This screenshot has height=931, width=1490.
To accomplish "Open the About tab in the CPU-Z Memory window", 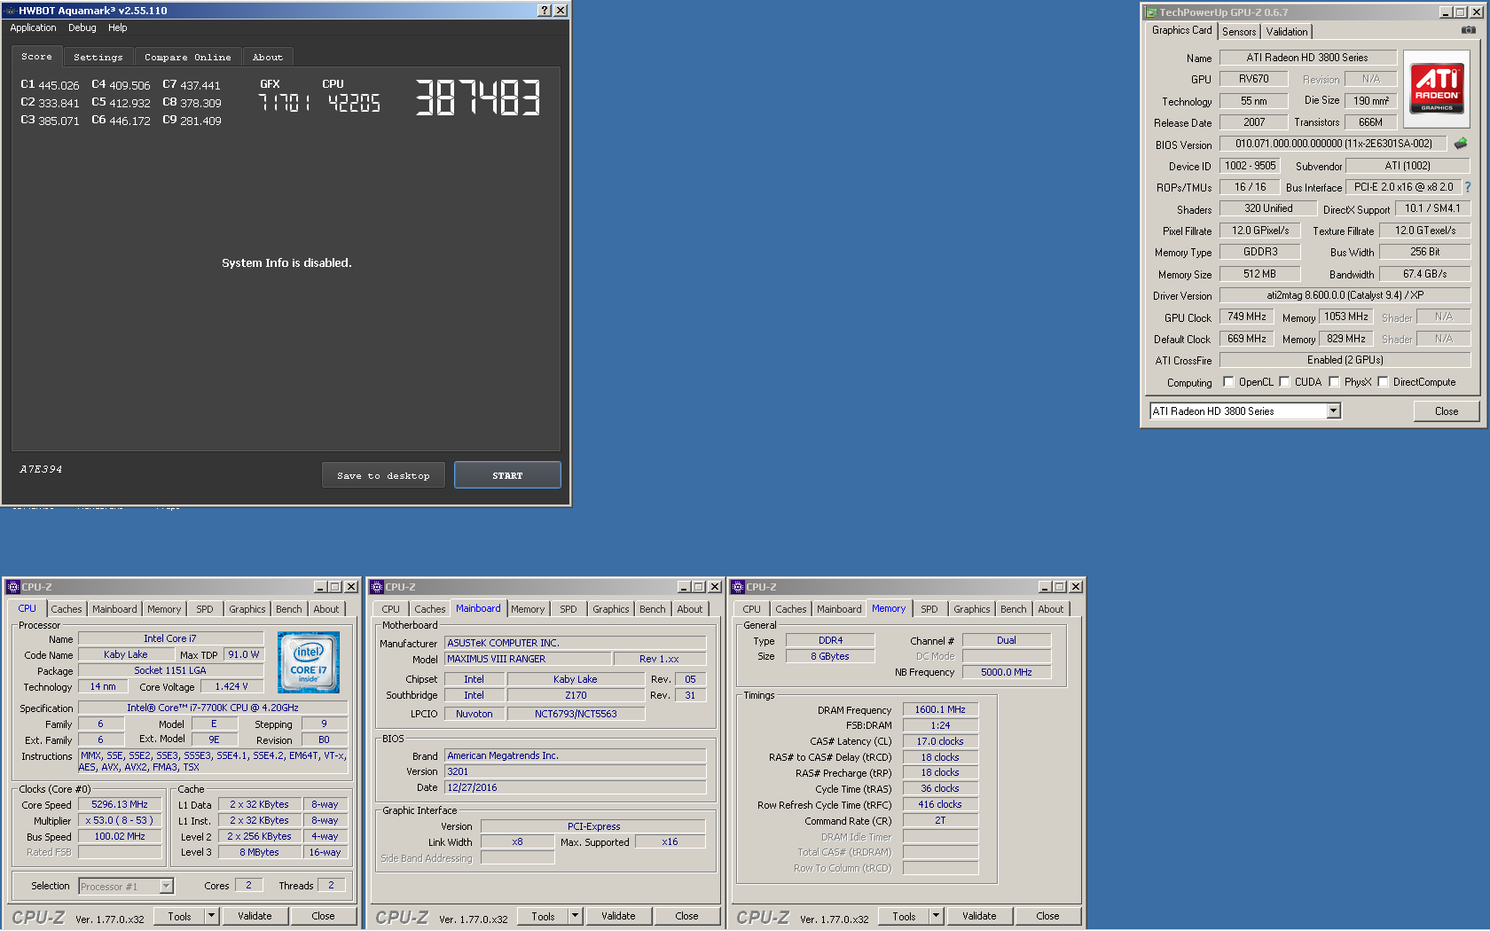I will (x=1051, y=609).
